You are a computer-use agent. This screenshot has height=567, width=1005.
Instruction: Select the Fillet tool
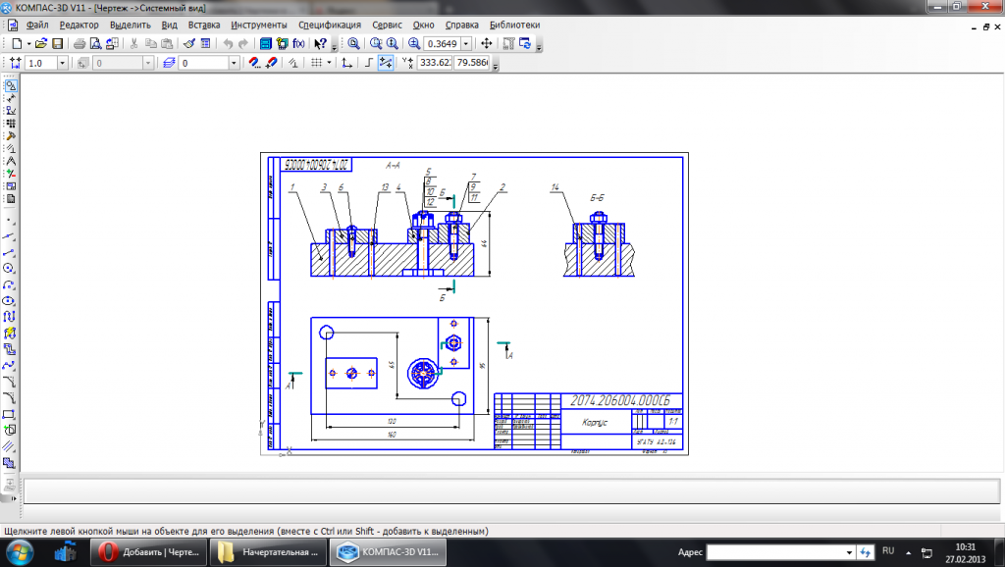pyautogui.click(x=9, y=398)
